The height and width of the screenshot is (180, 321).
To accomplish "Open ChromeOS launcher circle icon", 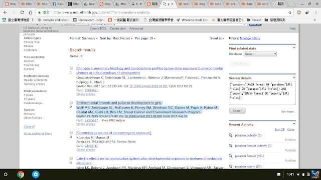I will pos(6,174).
